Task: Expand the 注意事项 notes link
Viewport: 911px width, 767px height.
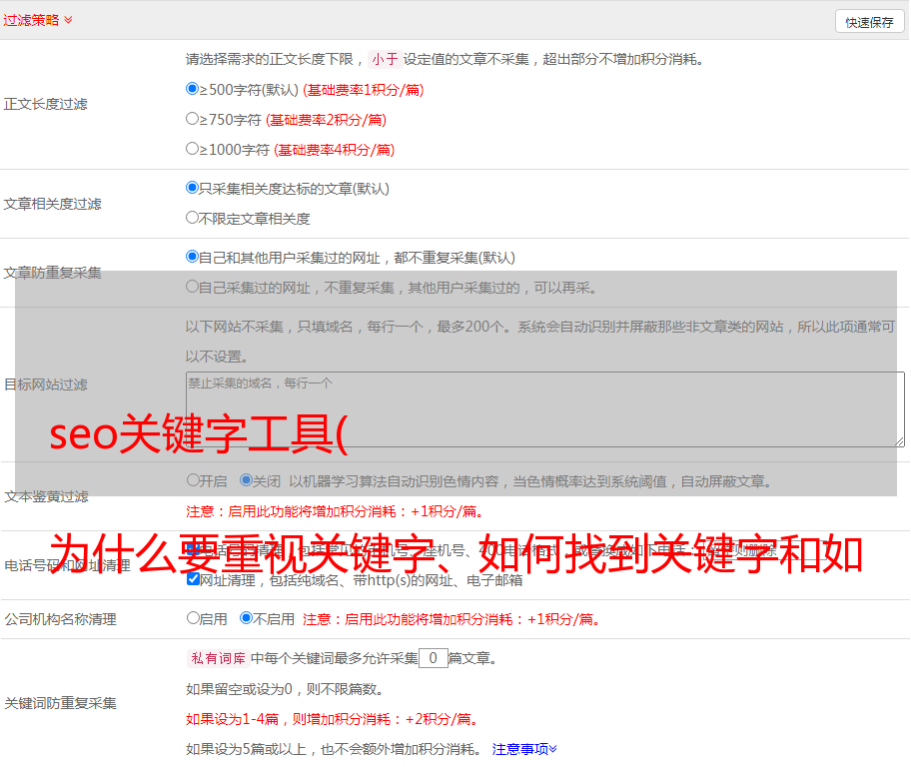Action: tap(524, 748)
